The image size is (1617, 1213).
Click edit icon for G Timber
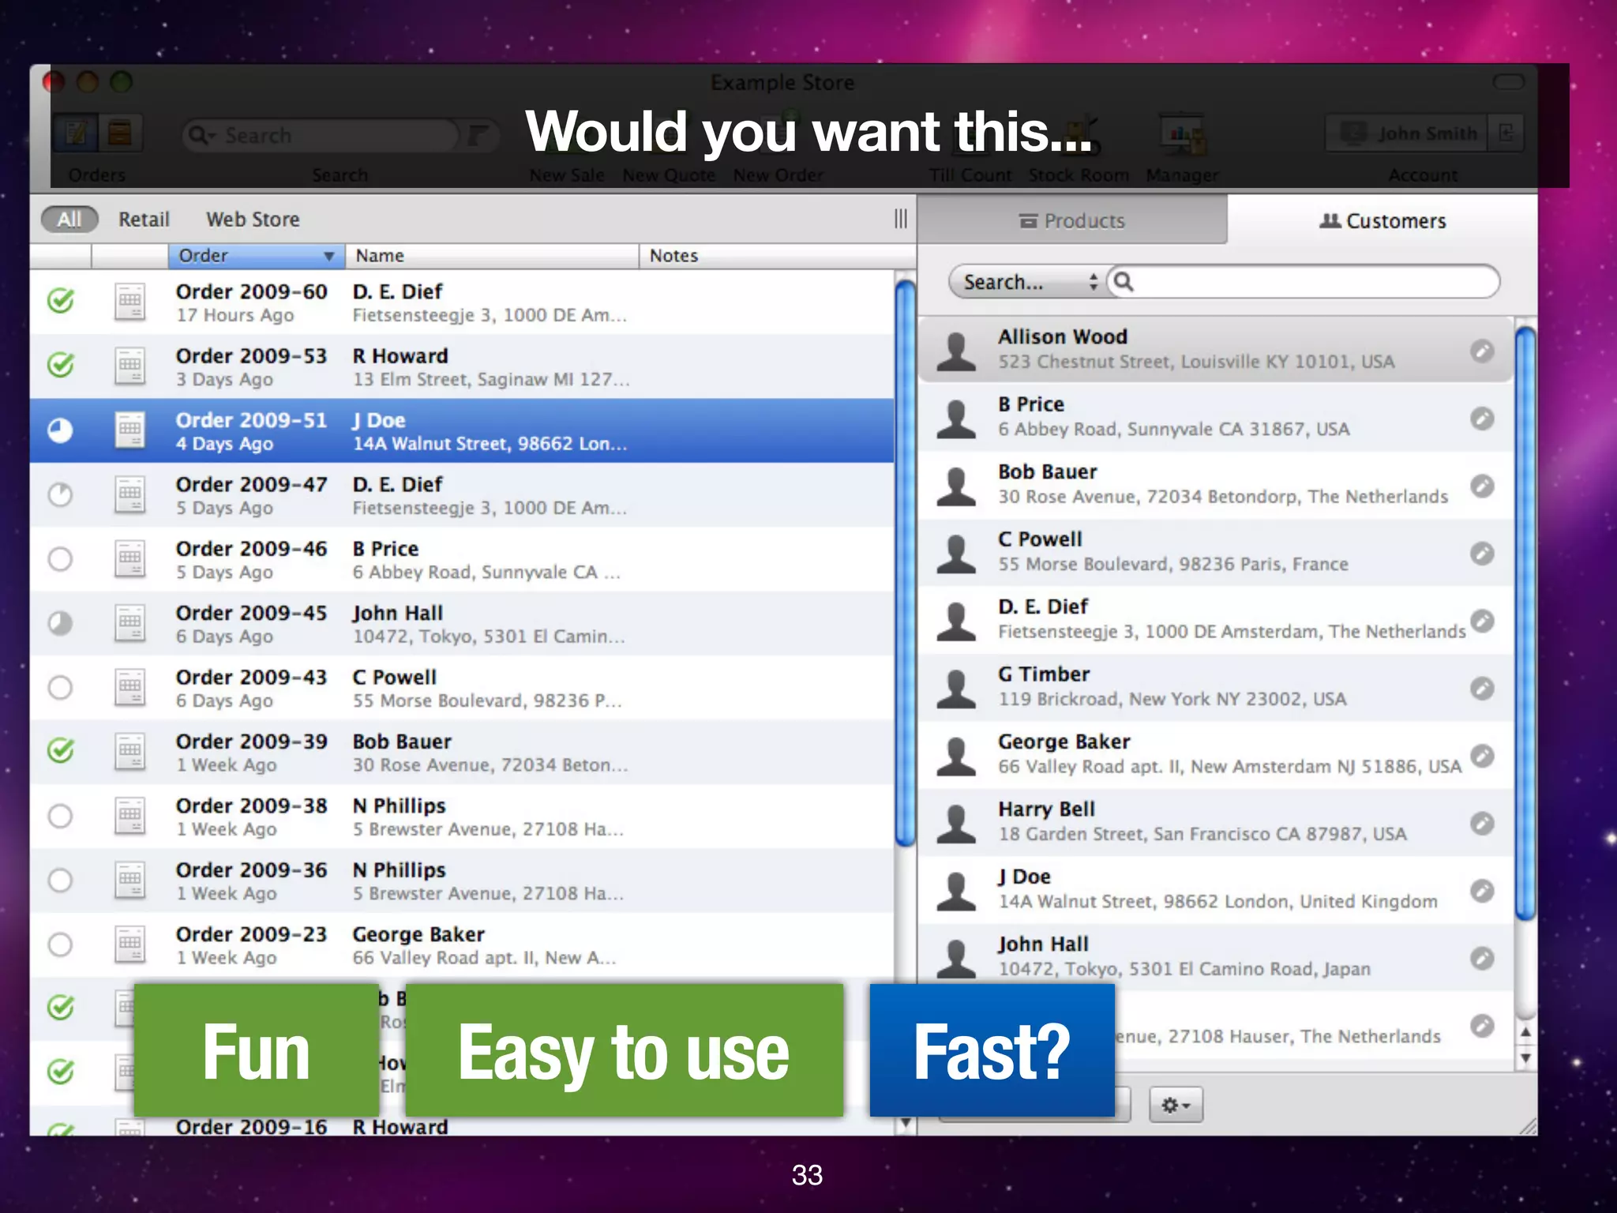click(x=1482, y=689)
